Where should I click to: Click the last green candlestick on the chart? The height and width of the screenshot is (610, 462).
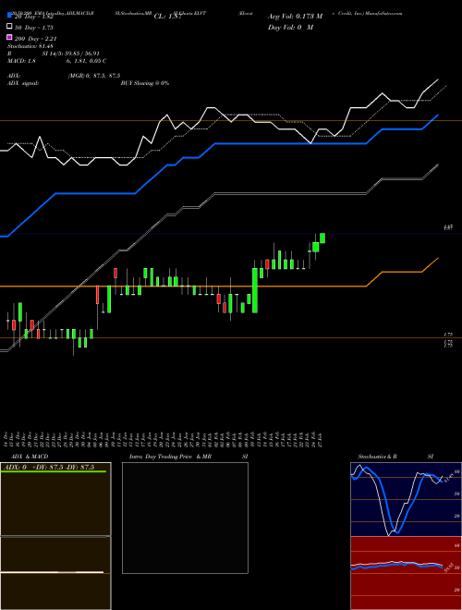click(x=322, y=238)
